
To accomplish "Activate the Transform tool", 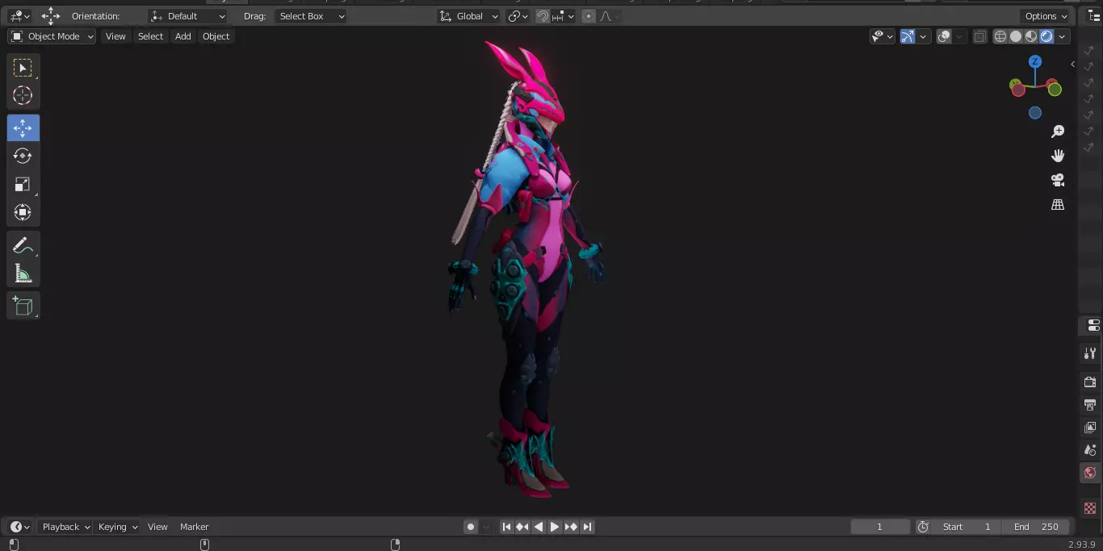I will click(x=23, y=212).
